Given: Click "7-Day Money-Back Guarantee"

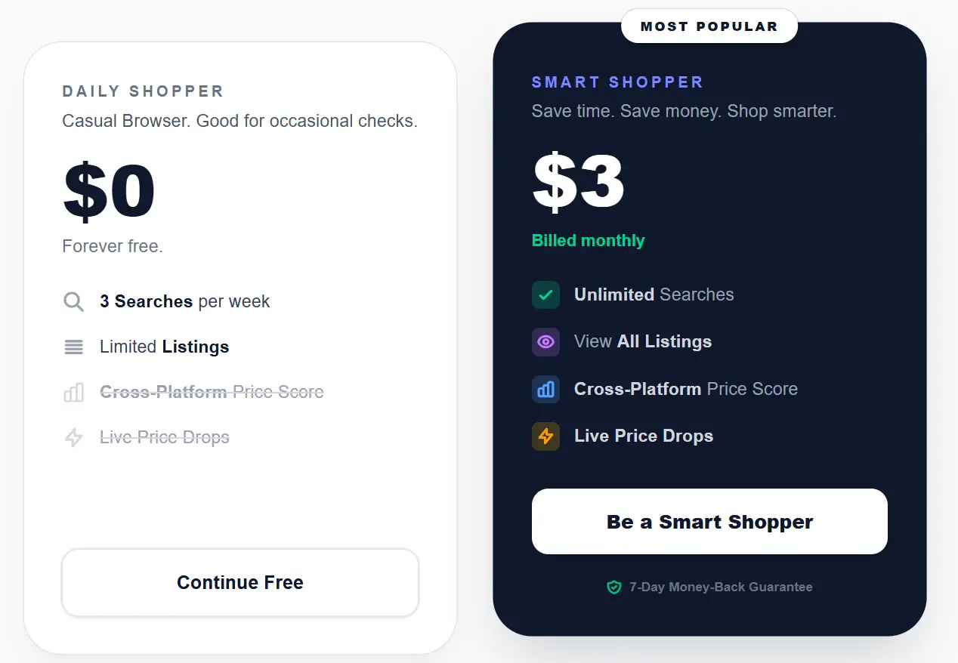Looking at the screenshot, I should (720, 587).
